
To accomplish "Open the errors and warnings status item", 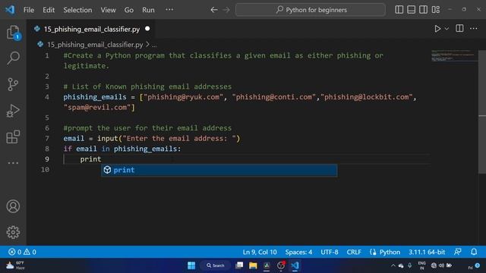I will pos(22,252).
